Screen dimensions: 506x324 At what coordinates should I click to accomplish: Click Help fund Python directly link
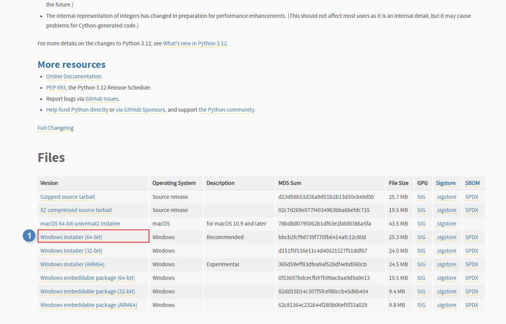pos(77,110)
